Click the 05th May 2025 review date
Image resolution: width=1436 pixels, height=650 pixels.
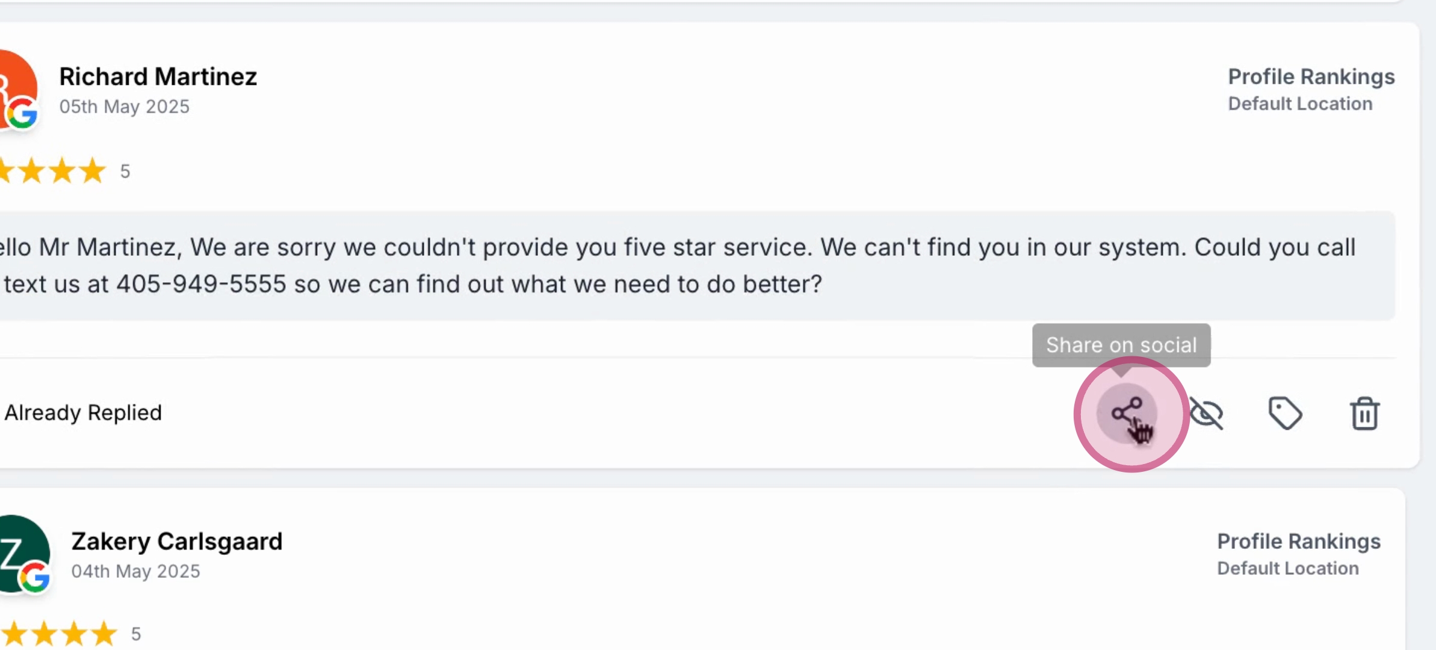pos(124,107)
